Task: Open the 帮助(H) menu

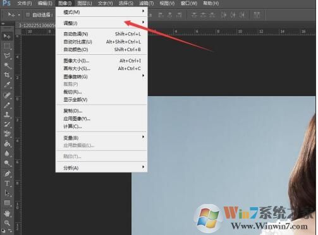Action: tap(211, 3)
